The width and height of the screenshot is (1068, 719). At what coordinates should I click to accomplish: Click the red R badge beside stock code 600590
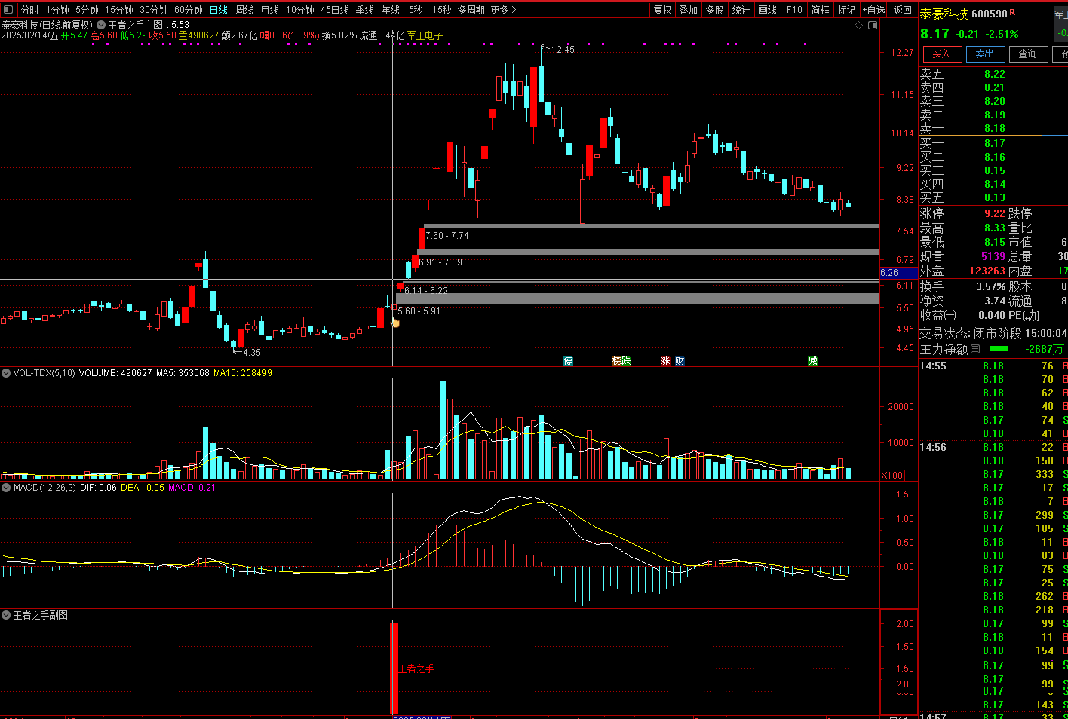1012,13
